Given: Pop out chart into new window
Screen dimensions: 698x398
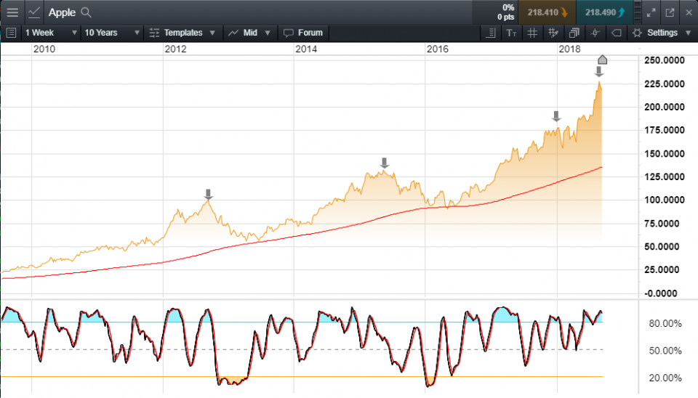Looking at the screenshot, I should click(670, 12).
